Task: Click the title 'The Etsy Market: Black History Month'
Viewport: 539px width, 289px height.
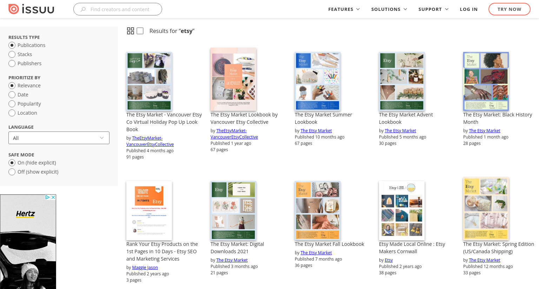Action: (x=498, y=118)
